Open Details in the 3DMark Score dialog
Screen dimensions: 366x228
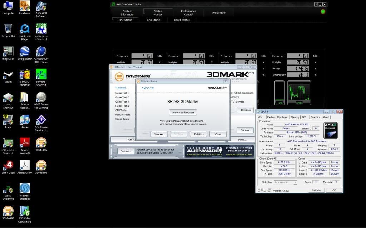click(x=199, y=134)
